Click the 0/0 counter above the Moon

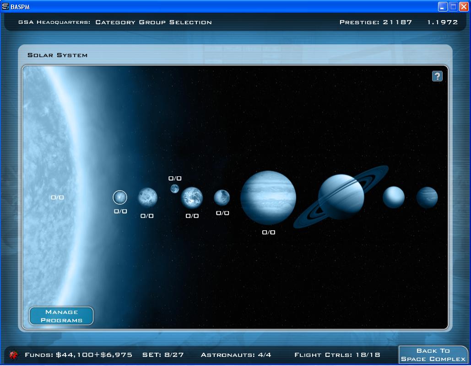(x=175, y=178)
